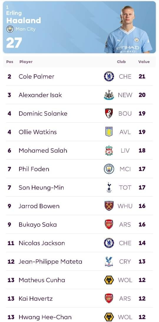Click the Man City badge under Haaland
Viewport: 159px width, 322px height.
10,29
